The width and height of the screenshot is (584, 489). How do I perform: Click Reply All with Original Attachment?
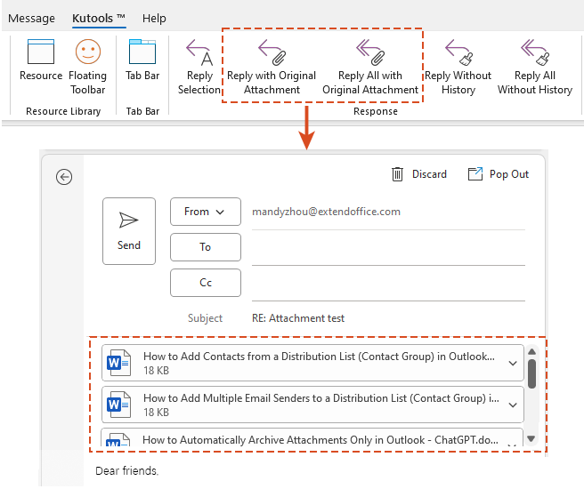[x=369, y=53]
